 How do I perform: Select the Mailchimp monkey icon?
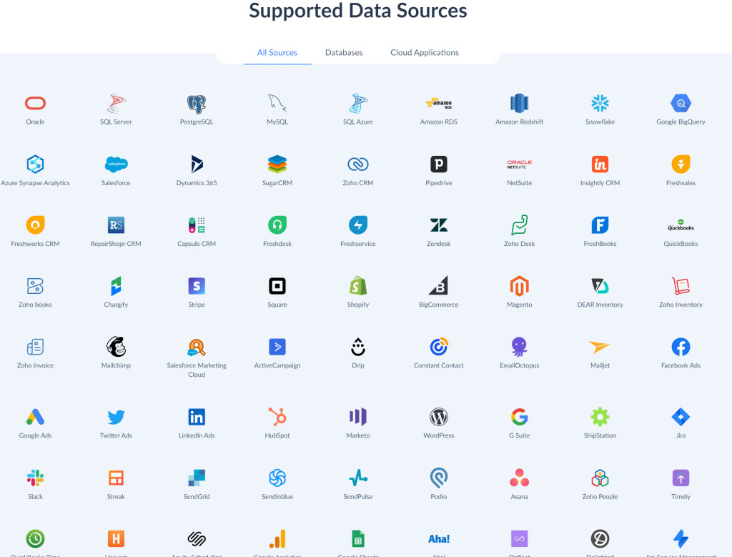click(116, 347)
